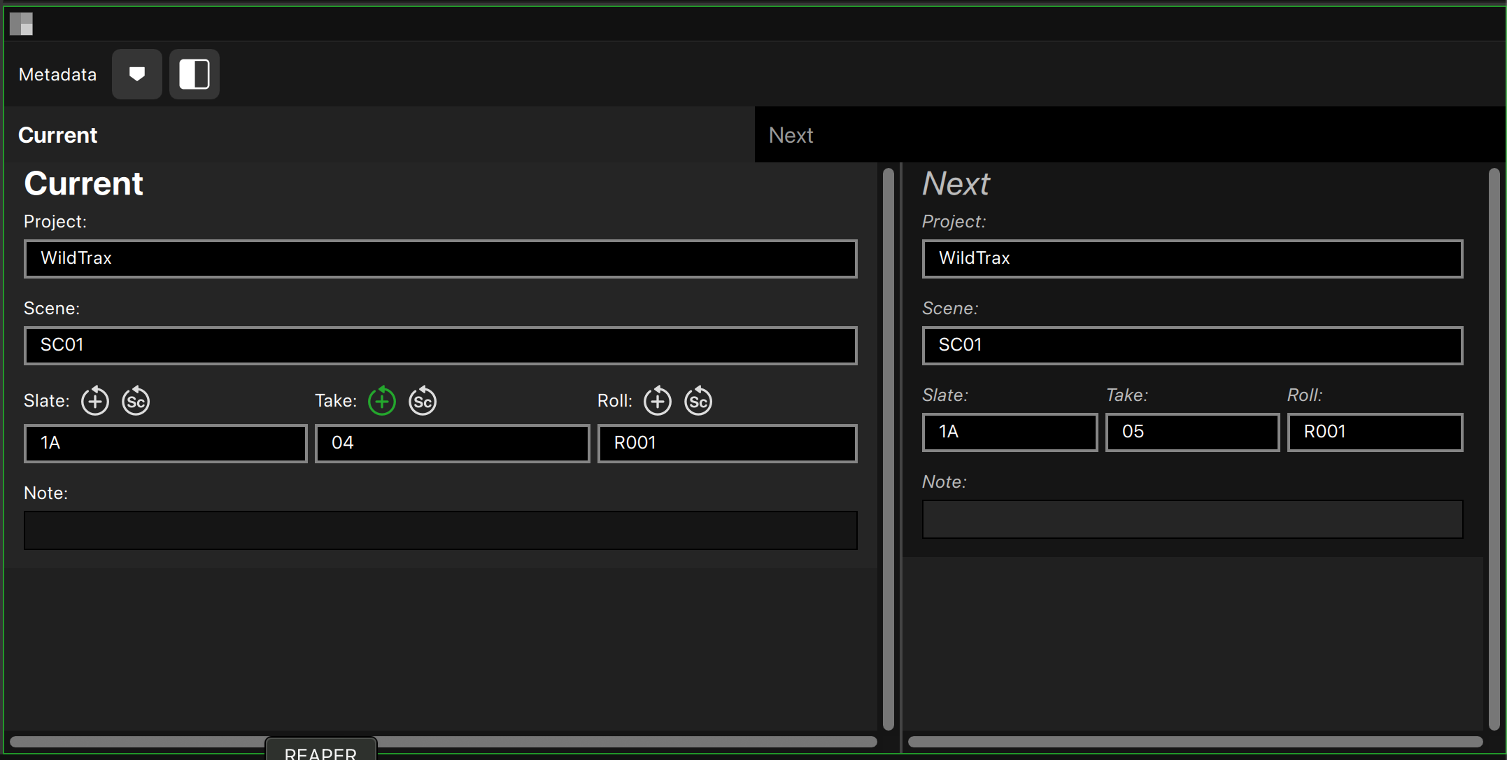Increment Roll with the plus icon
This screenshot has width=1507, height=760.
click(657, 401)
